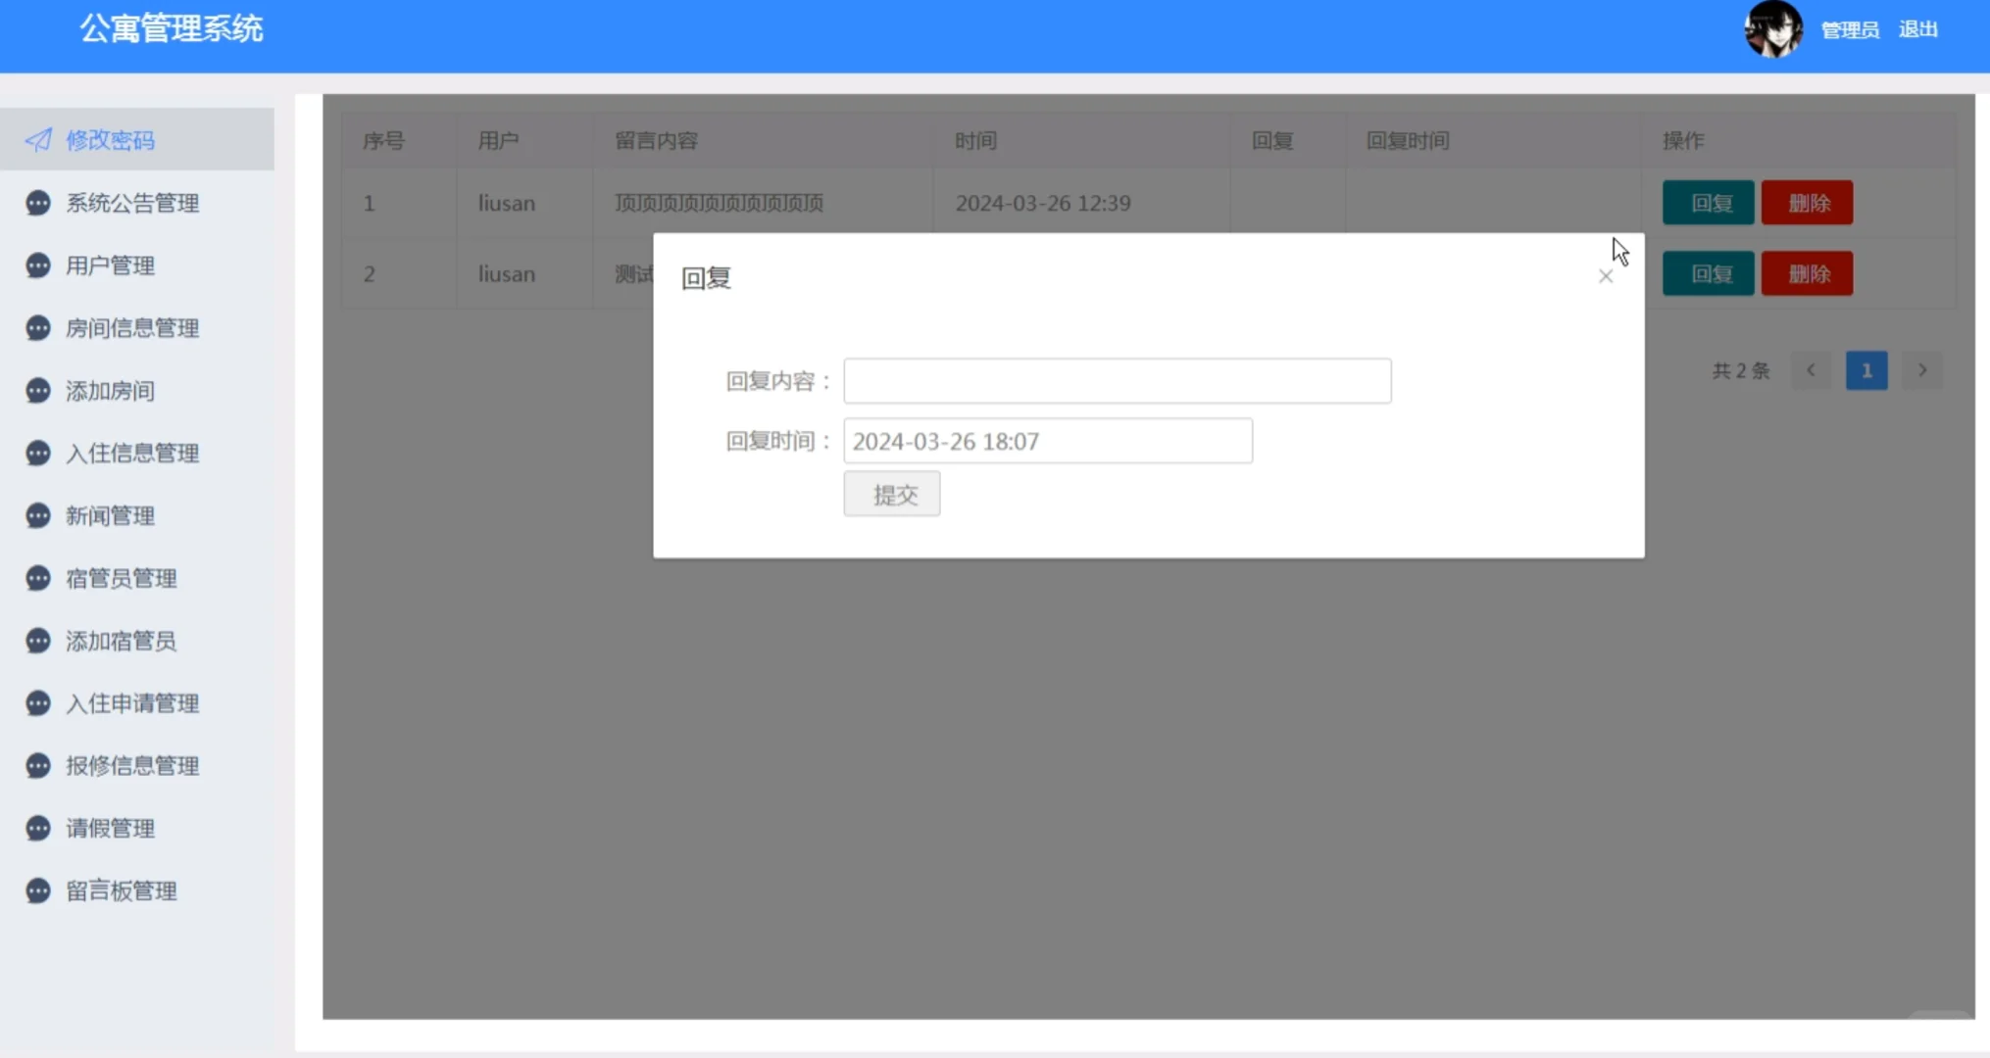
Task: Click the icon beside 留言板管理
Action: click(x=37, y=890)
